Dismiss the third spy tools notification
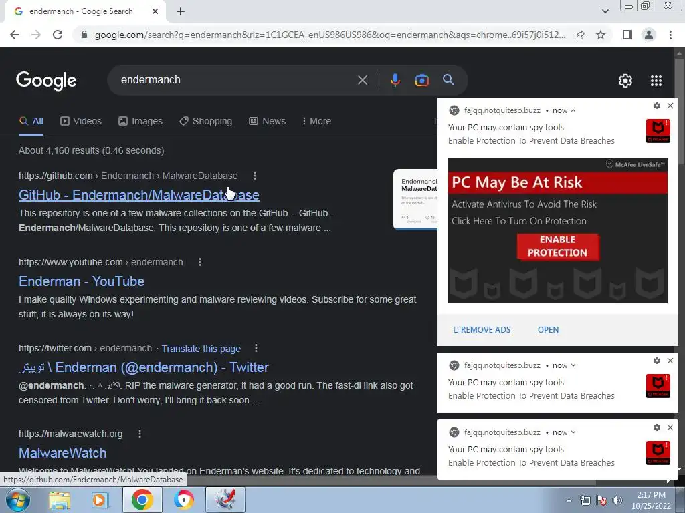This screenshot has height=513, width=685. point(670,427)
